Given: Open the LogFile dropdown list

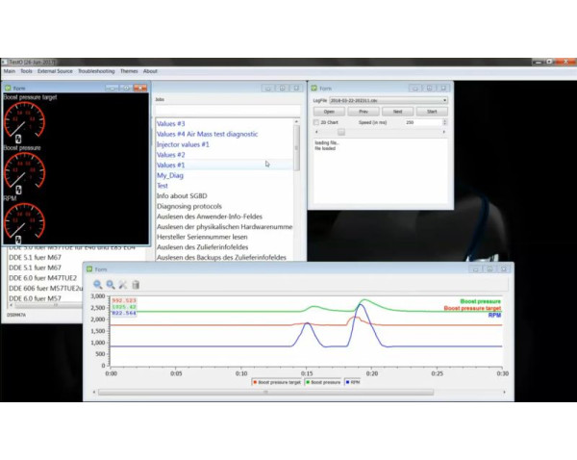Looking at the screenshot, I should click(444, 100).
